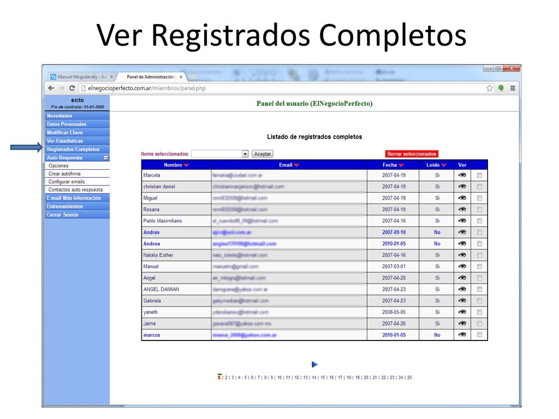The image size is (559, 419).
Task: Tick Manuel's row checkbox
Action: pos(479,266)
